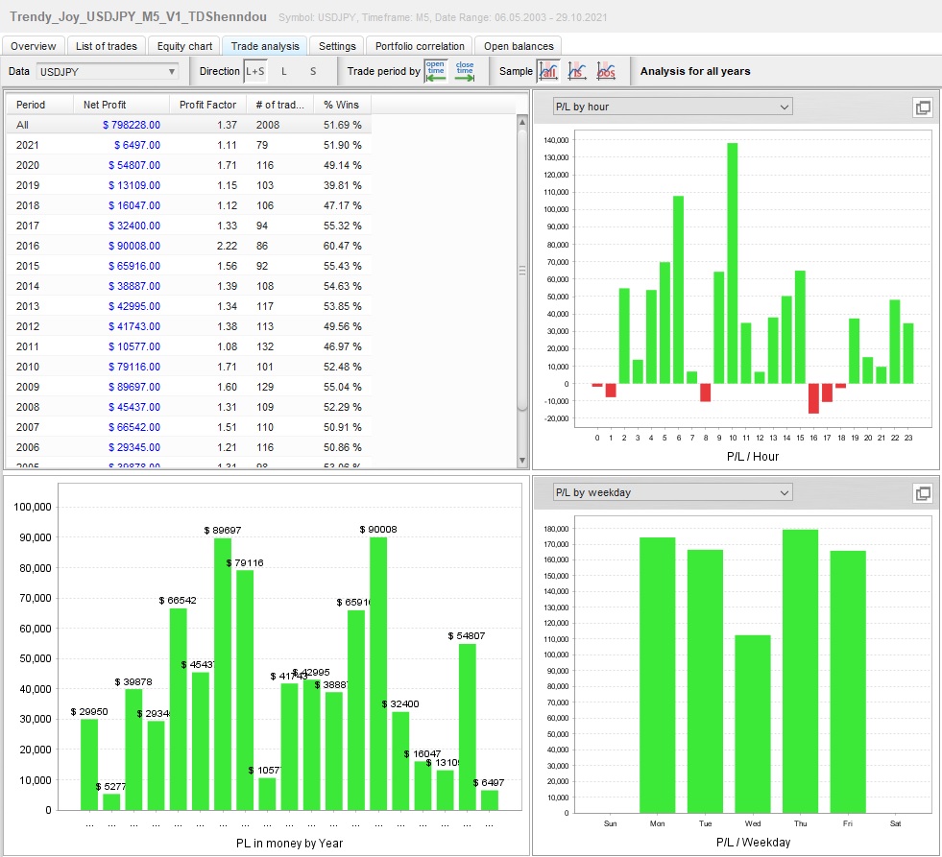This screenshot has height=857, width=942.
Task: Choose the All sample icon
Action: click(548, 71)
